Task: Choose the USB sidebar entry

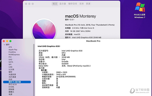Action: pyautogui.click(x=10, y=67)
